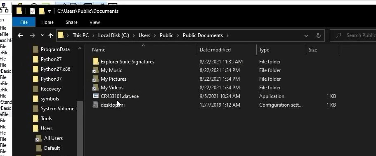This screenshot has height=156, width=376.
Task: Select the Explorer Suite Signatures name
Action: point(128,62)
